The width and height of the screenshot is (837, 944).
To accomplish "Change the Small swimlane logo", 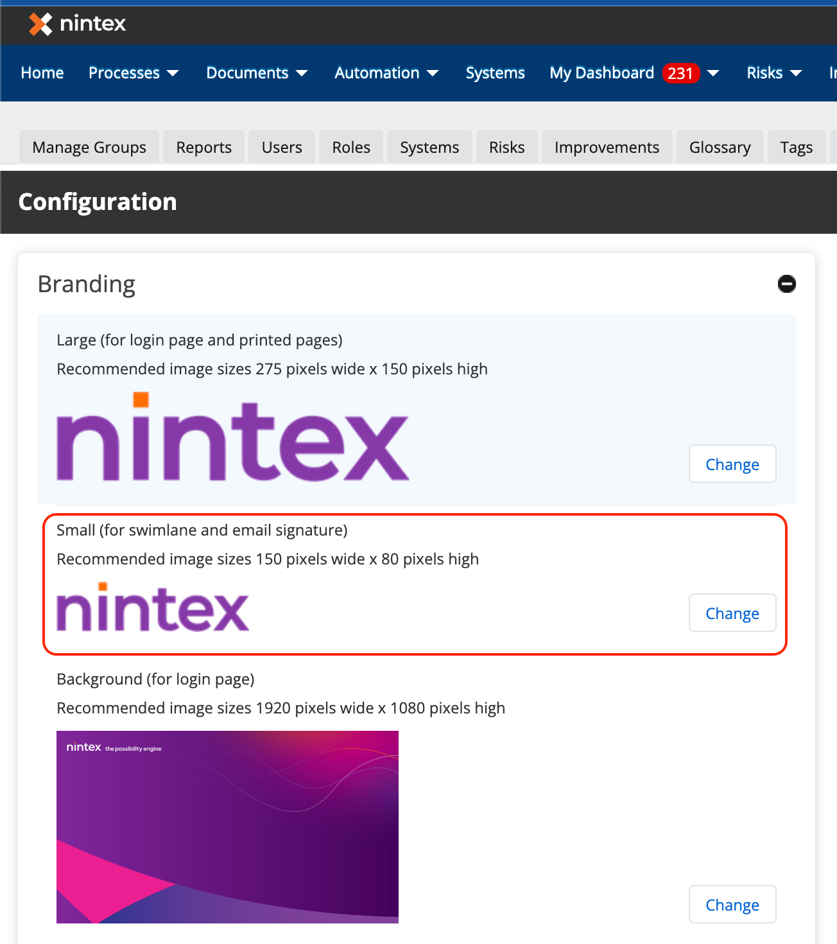I will click(732, 613).
